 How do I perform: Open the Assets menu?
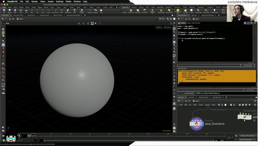(50, 2)
